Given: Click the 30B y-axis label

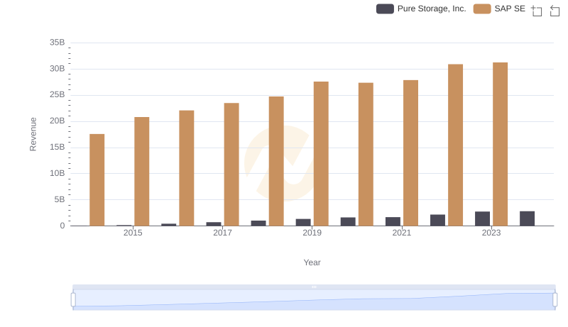Looking at the screenshot, I should click(58, 69).
